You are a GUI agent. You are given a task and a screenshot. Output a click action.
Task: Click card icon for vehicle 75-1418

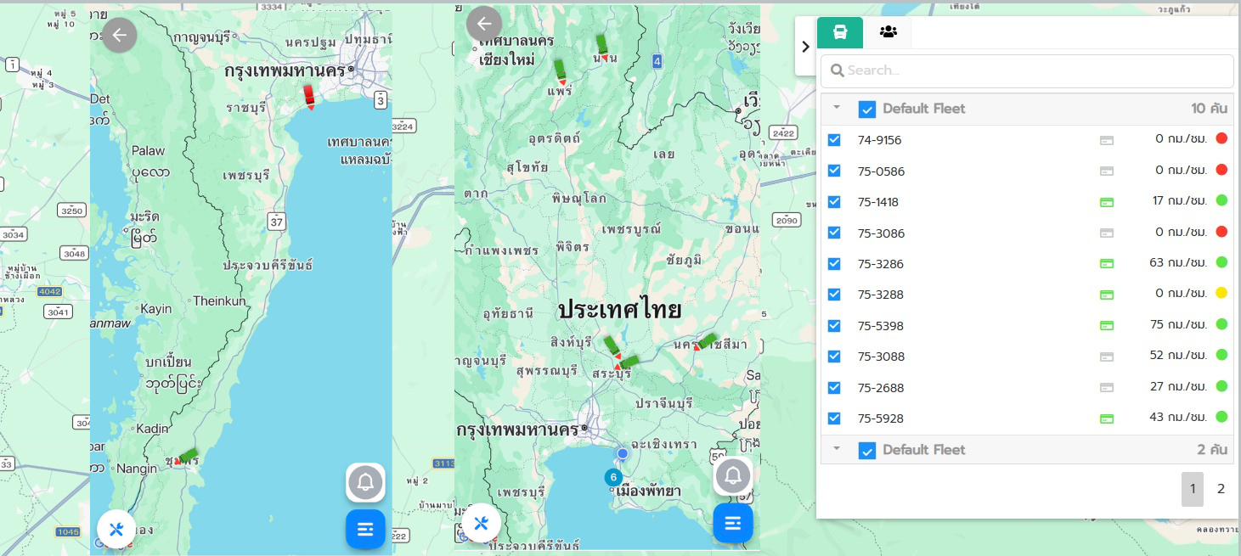point(1106,202)
